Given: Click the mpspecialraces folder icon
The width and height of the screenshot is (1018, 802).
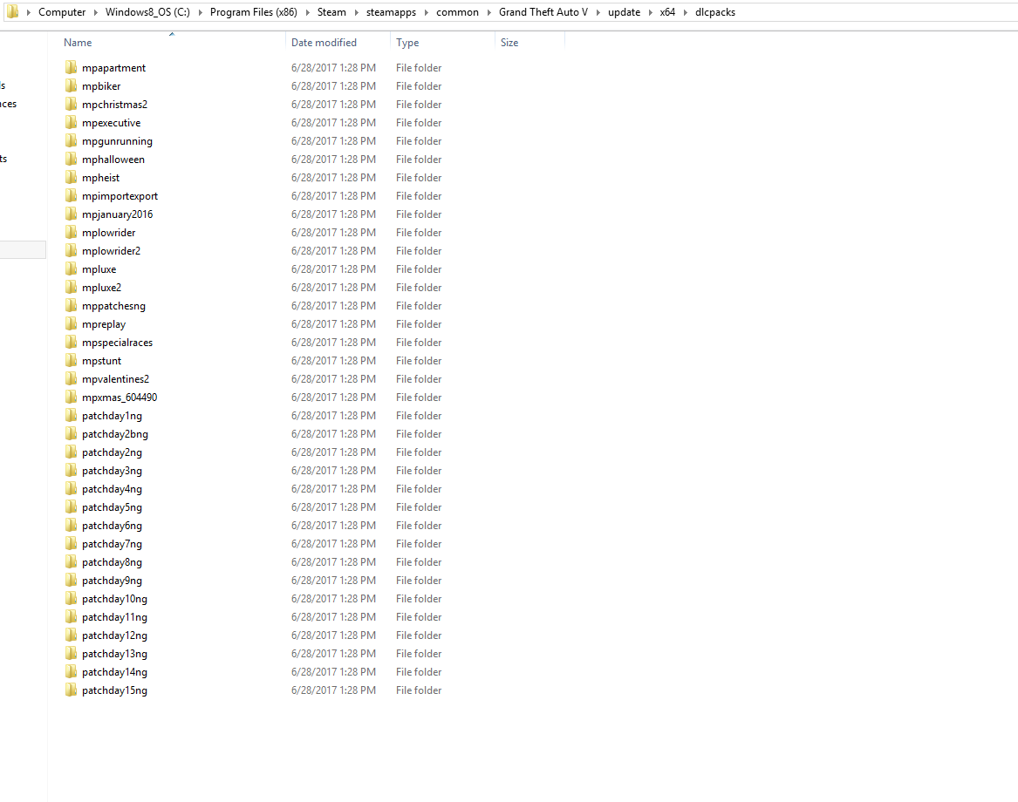Looking at the screenshot, I should click(x=71, y=342).
